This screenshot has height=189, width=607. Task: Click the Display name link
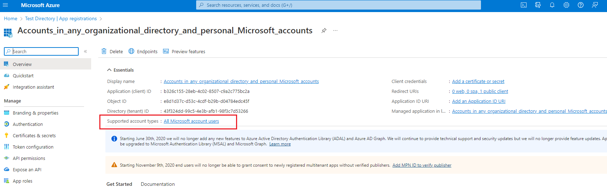click(x=241, y=81)
